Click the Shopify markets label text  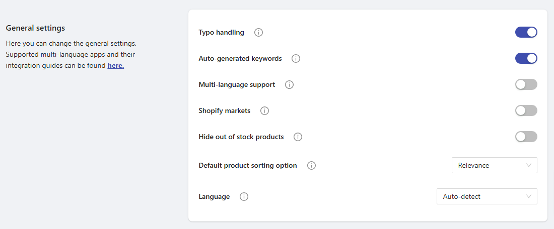[x=224, y=111]
